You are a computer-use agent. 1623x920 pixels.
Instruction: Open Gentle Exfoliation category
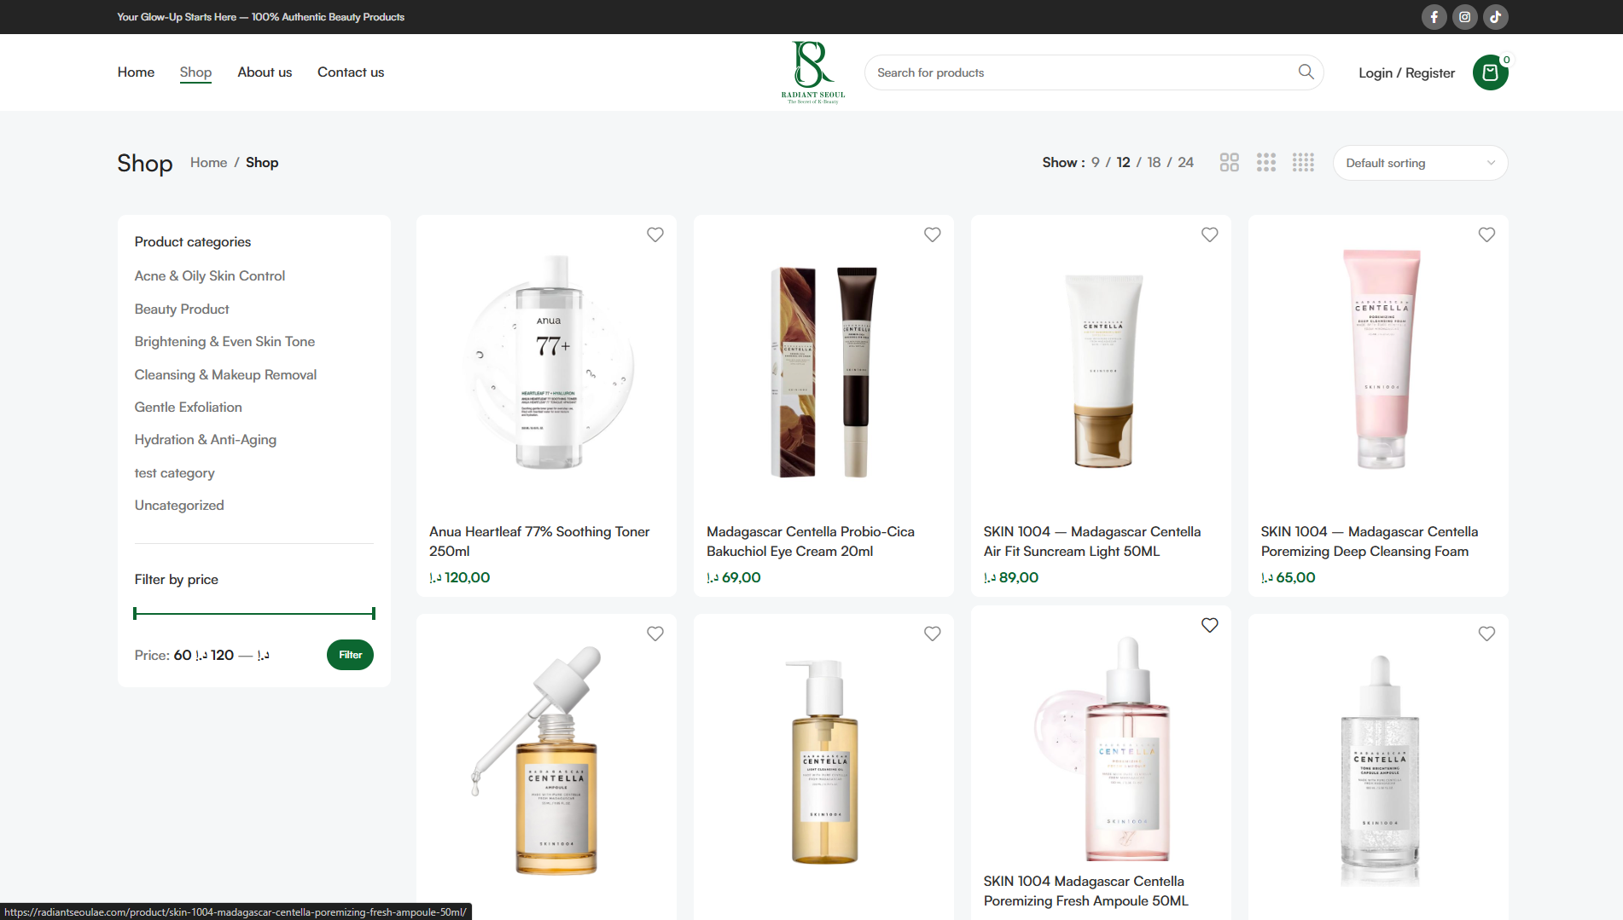click(x=188, y=408)
